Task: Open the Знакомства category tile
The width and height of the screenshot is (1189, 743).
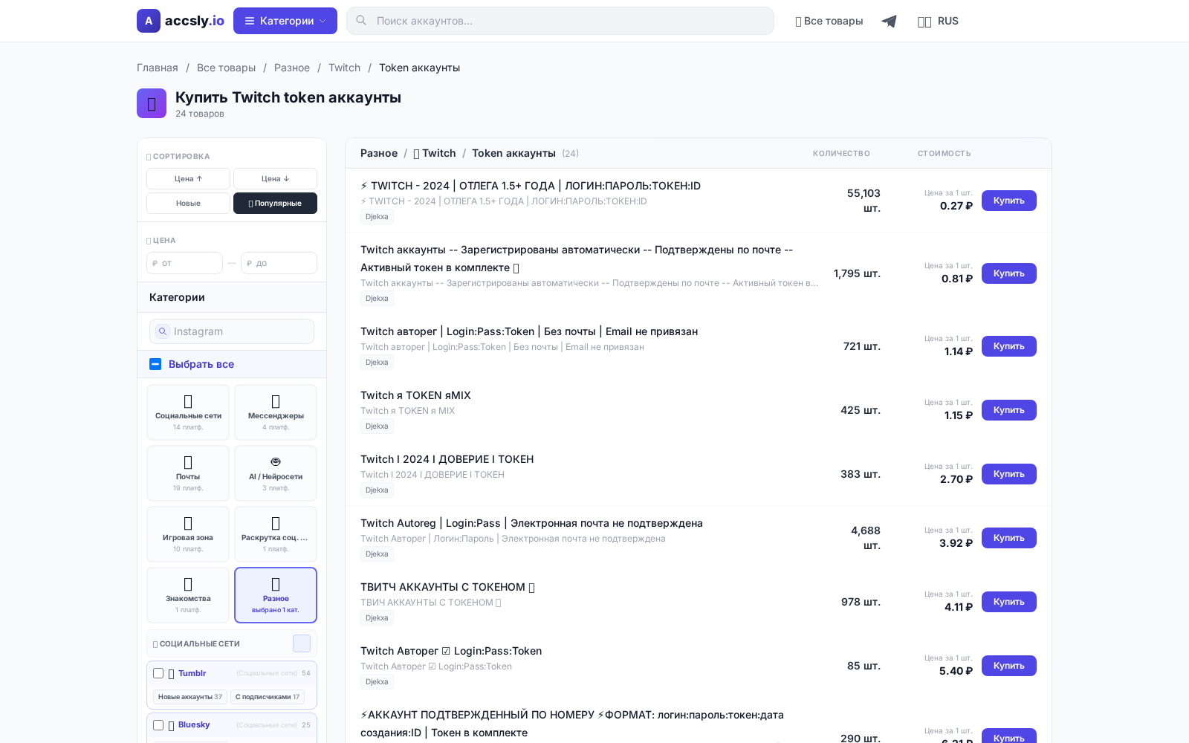Action: click(x=188, y=595)
